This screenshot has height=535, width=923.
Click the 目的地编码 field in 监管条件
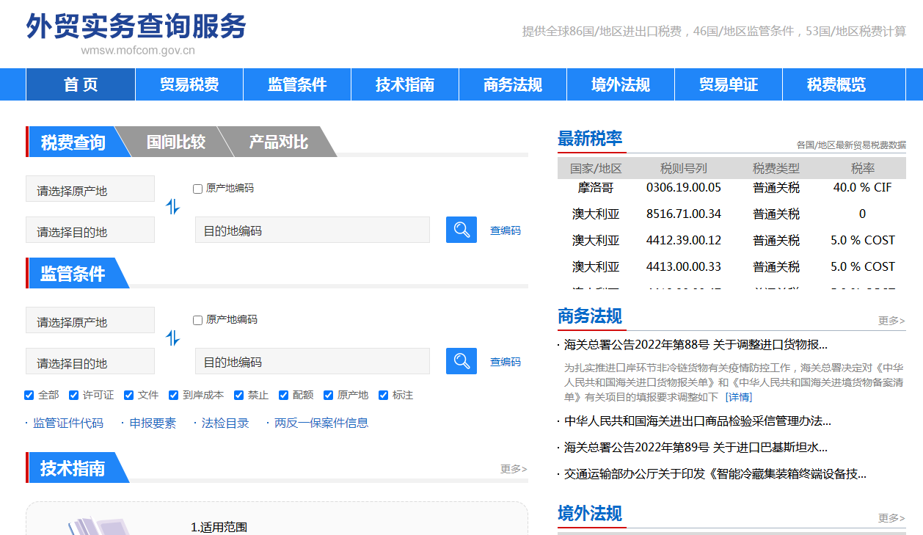point(313,362)
